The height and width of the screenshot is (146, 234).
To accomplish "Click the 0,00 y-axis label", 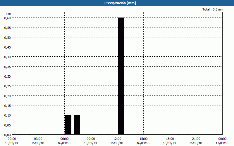I will (x=8, y=135).
